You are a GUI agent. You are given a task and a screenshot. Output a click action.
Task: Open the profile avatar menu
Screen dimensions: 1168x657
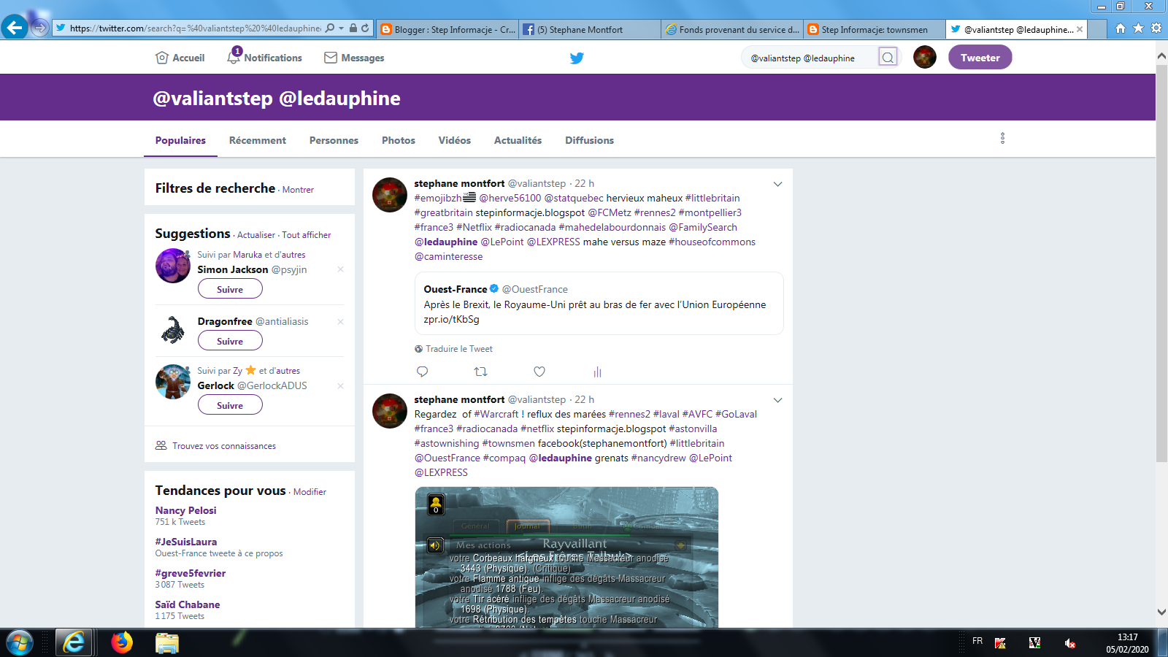click(925, 57)
